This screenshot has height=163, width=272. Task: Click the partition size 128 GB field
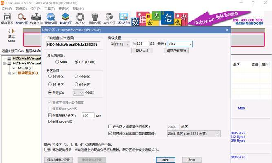tap(142, 44)
